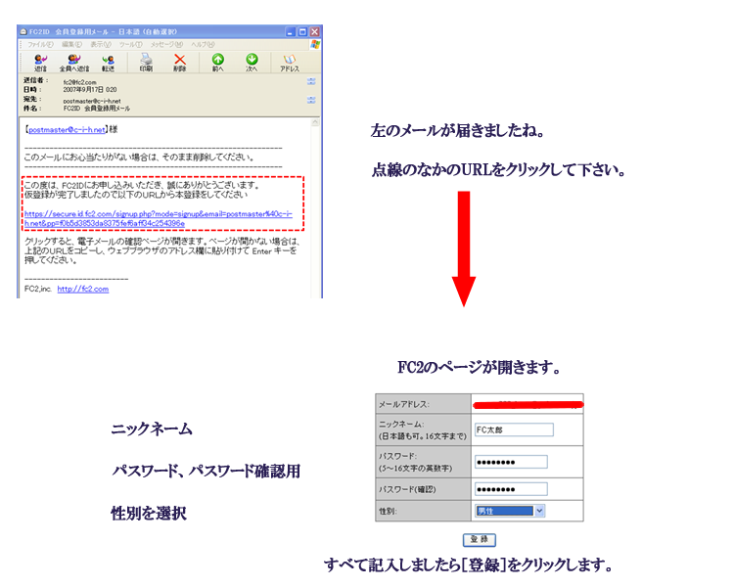
Task: Click the パスワード(確認) confirmation field
Action: [x=511, y=489]
